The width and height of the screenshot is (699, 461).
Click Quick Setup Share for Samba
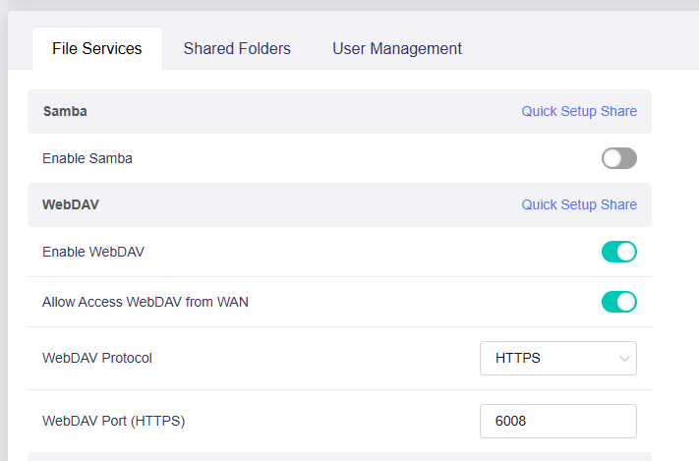pyautogui.click(x=579, y=111)
